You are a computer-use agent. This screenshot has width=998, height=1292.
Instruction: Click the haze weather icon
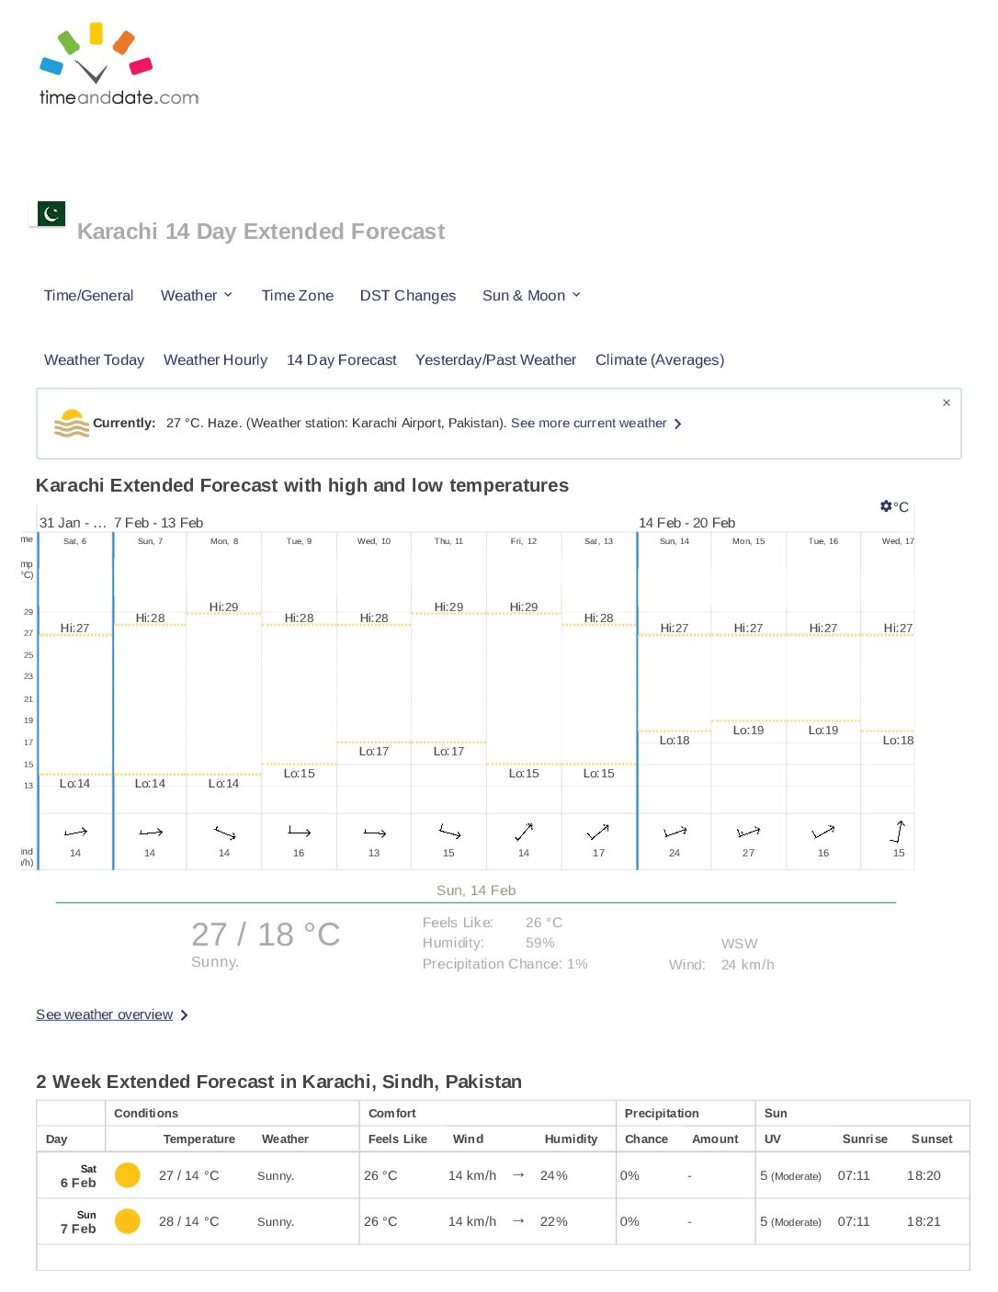point(72,424)
